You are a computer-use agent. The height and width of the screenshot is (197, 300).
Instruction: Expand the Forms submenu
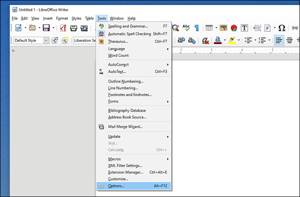click(x=133, y=101)
